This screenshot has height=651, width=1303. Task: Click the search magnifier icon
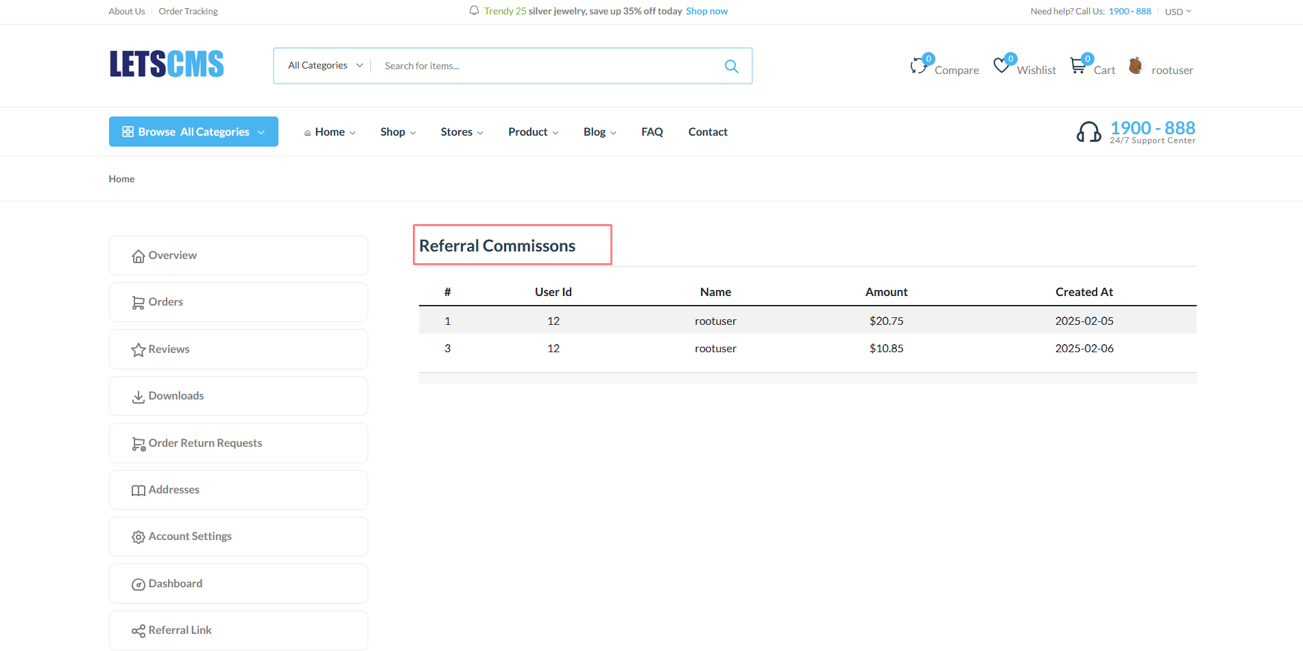click(x=731, y=66)
